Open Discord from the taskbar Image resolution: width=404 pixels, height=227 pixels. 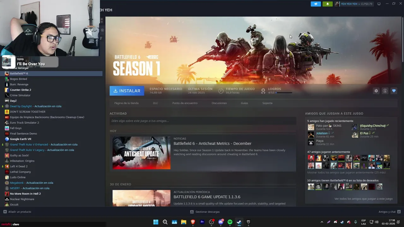[221, 222]
